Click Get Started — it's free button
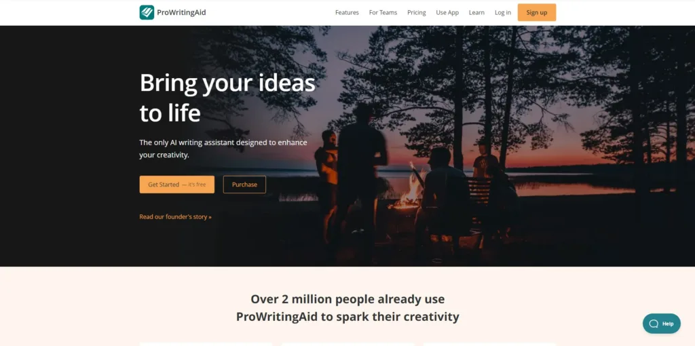This screenshot has height=346, width=695. [x=177, y=185]
